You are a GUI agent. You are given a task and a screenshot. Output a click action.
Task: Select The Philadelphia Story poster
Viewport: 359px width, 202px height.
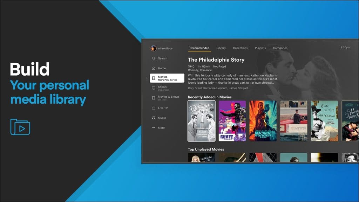(x=202, y=121)
